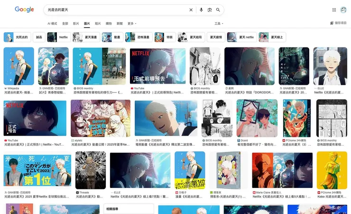The height and width of the screenshot is (214, 351).
Task: Open the 博客來 flower book cover thumbnail
Action: [x=228, y=170]
